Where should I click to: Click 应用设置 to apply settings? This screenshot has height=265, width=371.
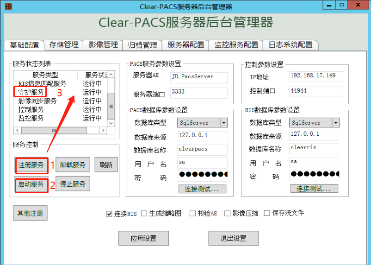143,239
